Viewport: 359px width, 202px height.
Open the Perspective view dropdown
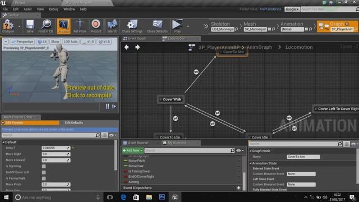[x=22, y=42]
